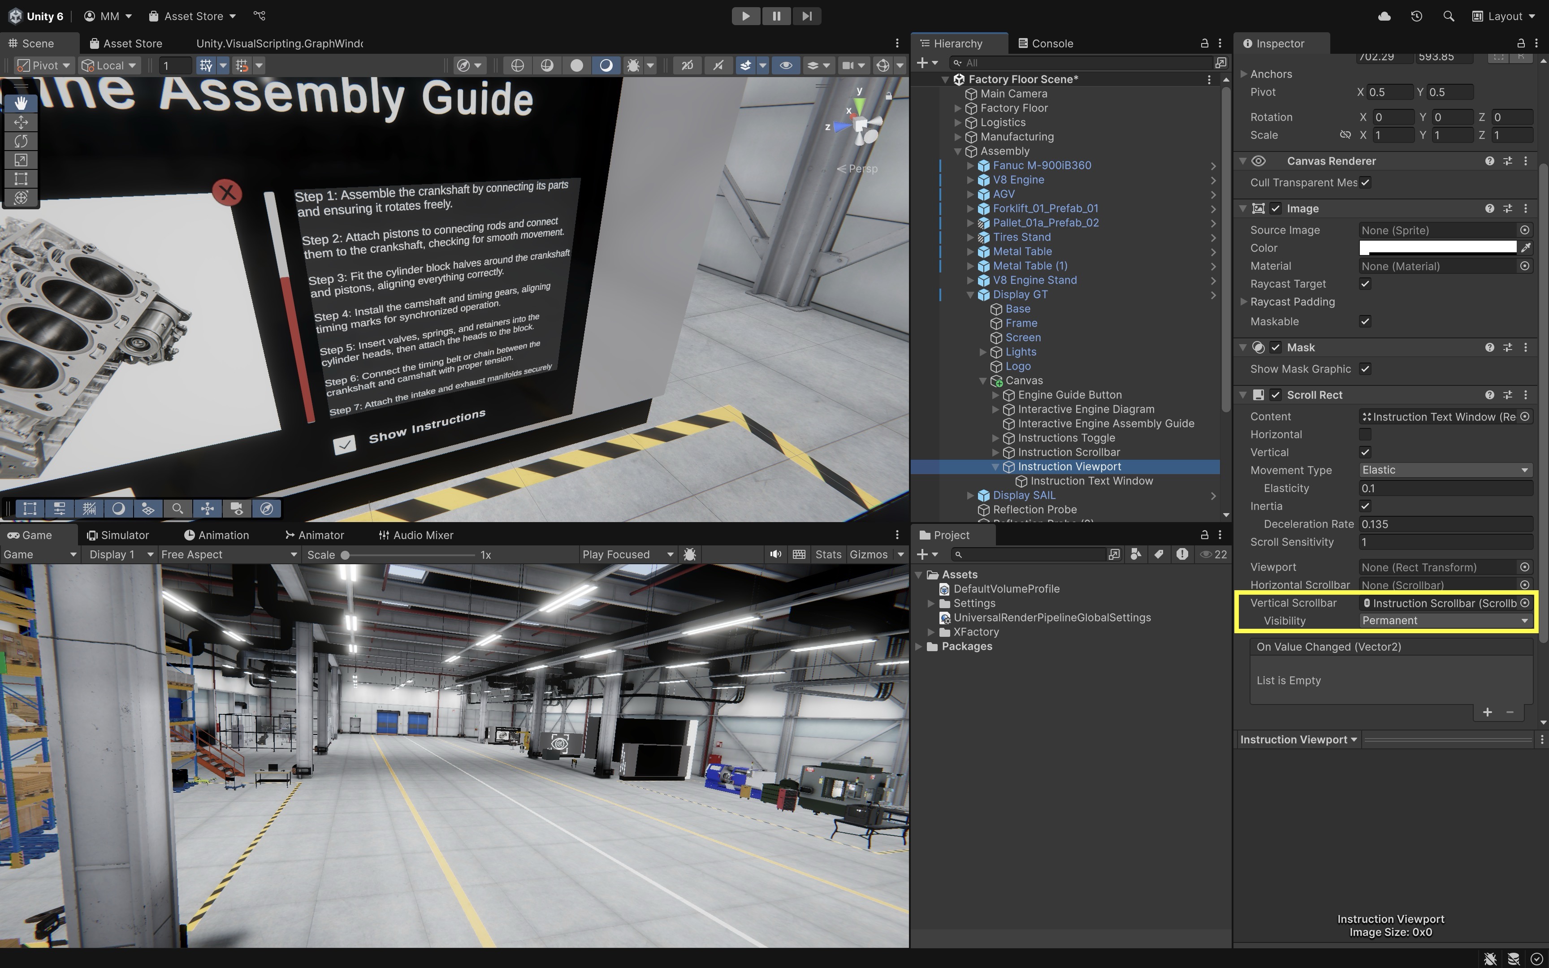Toggle the Horizontal checkbox in Scroll Rect
Viewport: 1549px width, 968px height.
pos(1365,434)
